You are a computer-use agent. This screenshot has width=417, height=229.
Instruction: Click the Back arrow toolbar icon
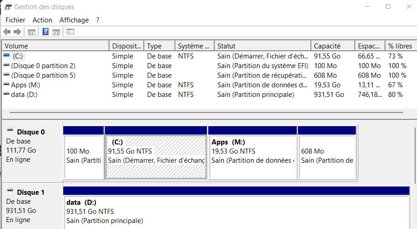tap(7, 32)
